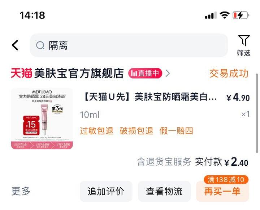Open product title 美肤宝防晒霜美白
260x210 pixels.
(x=150, y=97)
